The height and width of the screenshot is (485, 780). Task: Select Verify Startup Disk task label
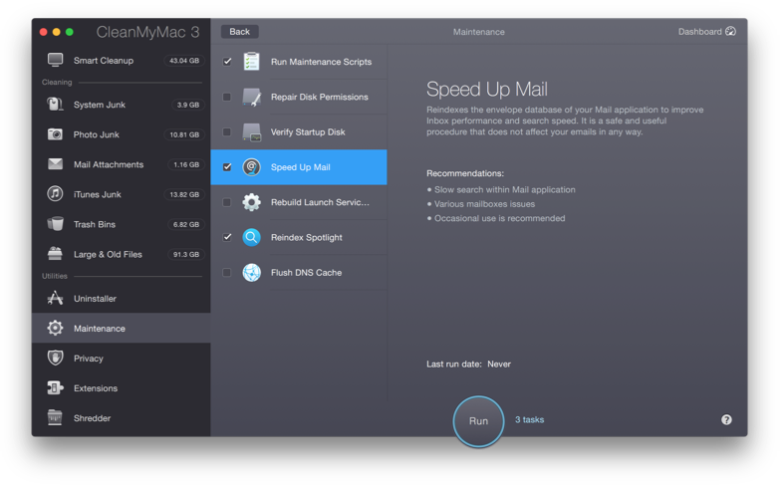pos(308,131)
